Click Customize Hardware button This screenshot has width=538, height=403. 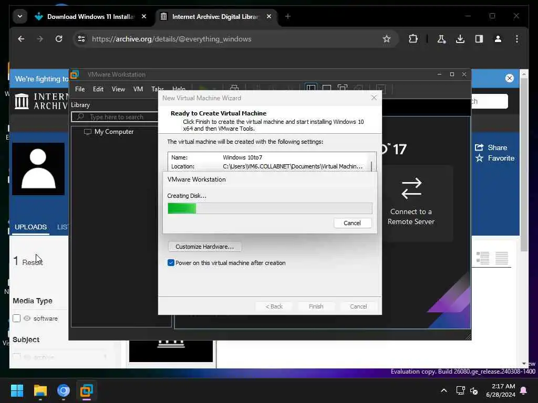[204, 247]
